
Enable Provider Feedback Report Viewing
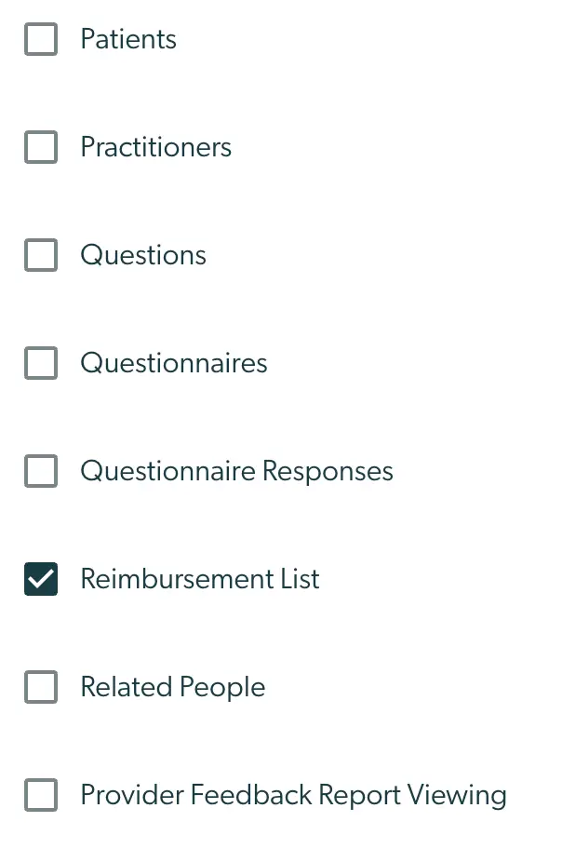point(41,795)
